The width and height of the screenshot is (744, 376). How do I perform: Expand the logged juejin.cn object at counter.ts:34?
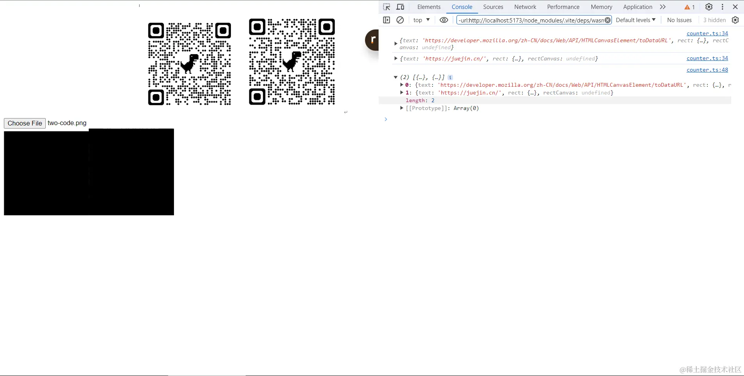[x=396, y=58]
